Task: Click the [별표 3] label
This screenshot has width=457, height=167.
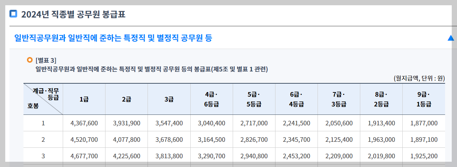Action: click(x=46, y=60)
